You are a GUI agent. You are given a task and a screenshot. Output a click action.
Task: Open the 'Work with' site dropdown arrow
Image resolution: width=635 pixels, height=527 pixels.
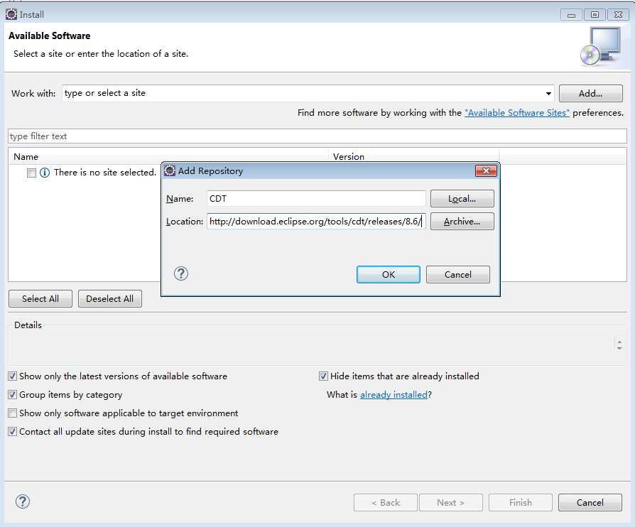coord(548,94)
